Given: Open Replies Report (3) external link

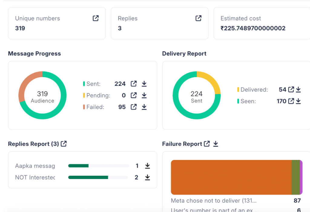Looking at the screenshot, I should click(x=64, y=144).
